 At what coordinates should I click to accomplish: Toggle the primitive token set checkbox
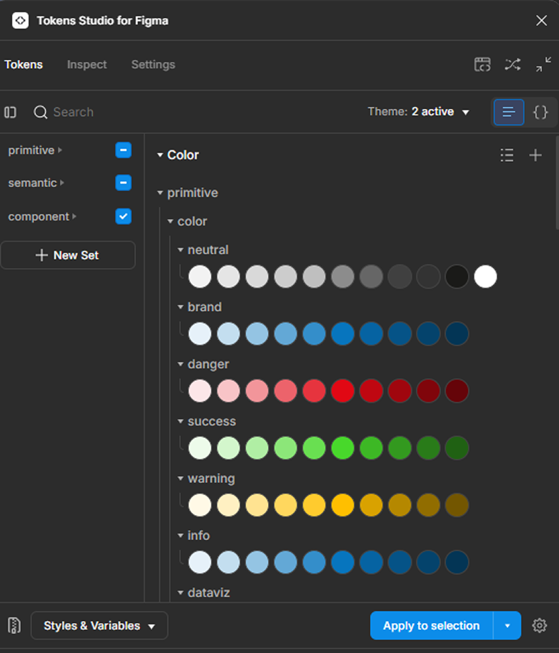[x=123, y=150]
